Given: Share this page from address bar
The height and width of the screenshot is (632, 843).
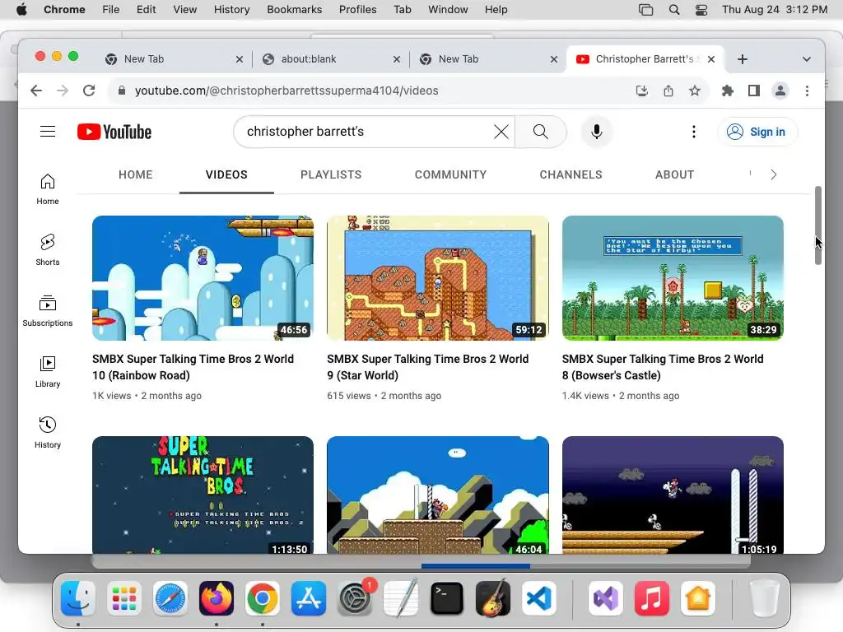Looking at the screenshot, I should [x=668, y=91].
